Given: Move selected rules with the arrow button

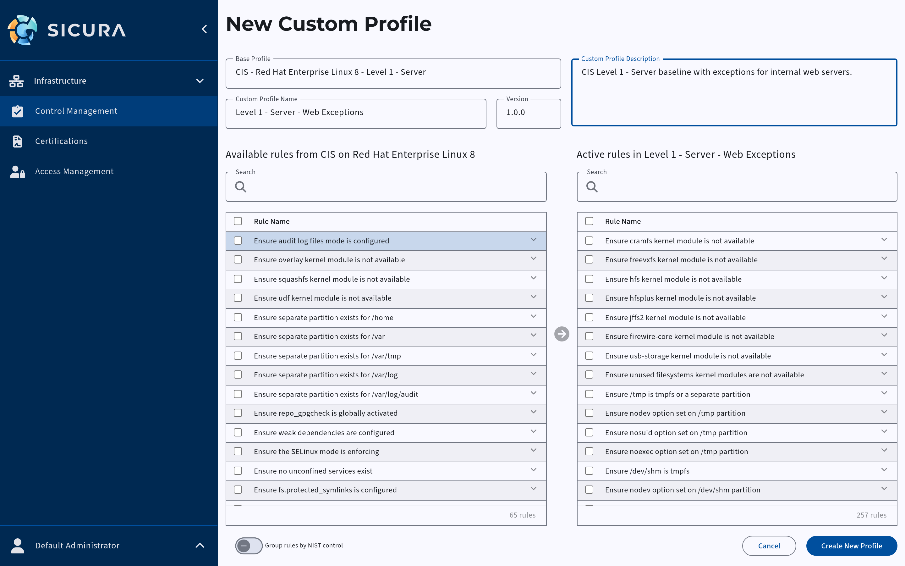Looking at the screenshot, I should [561, 334].
